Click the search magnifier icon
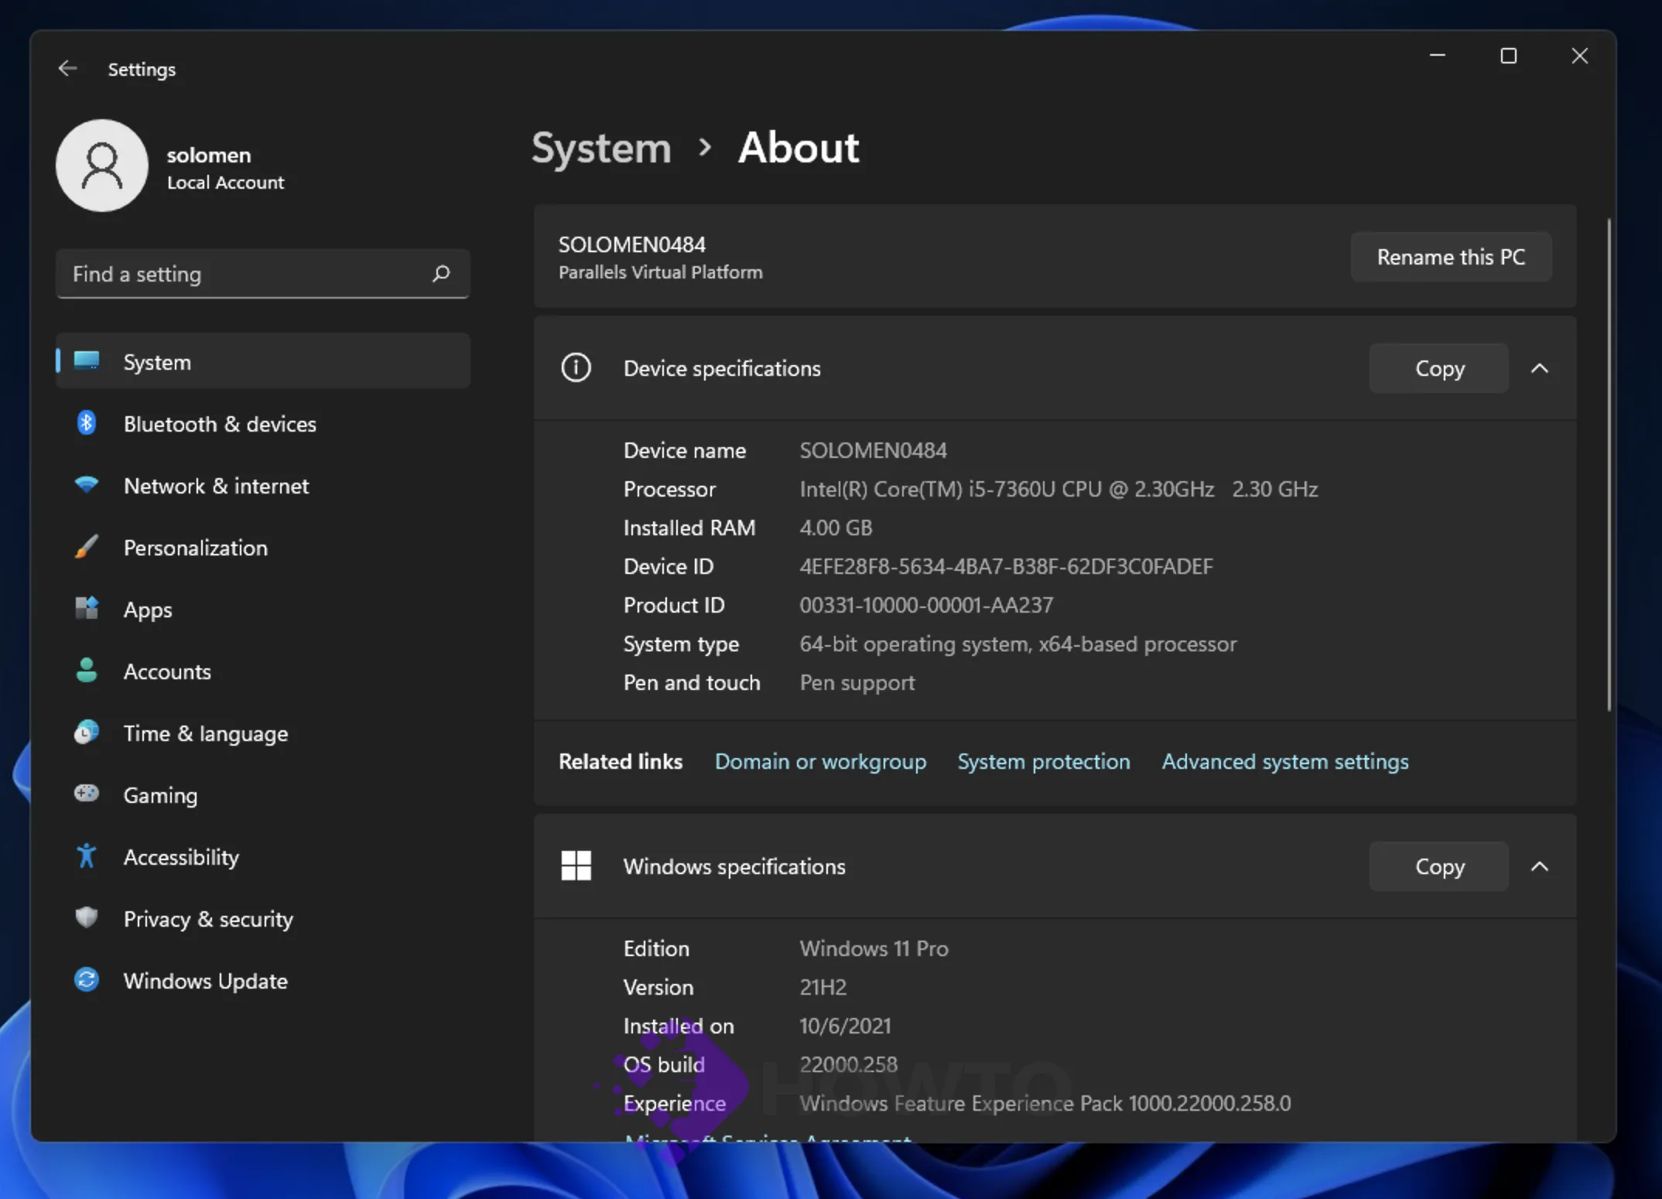The width and height of the screenshot is (1662, 1199). pos(441,273)
